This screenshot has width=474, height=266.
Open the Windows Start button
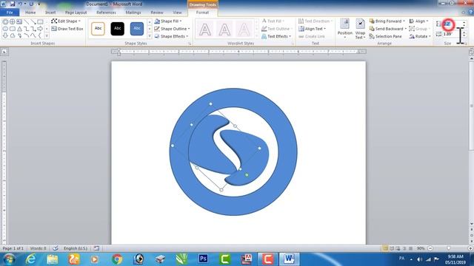[x=9, y=259]
